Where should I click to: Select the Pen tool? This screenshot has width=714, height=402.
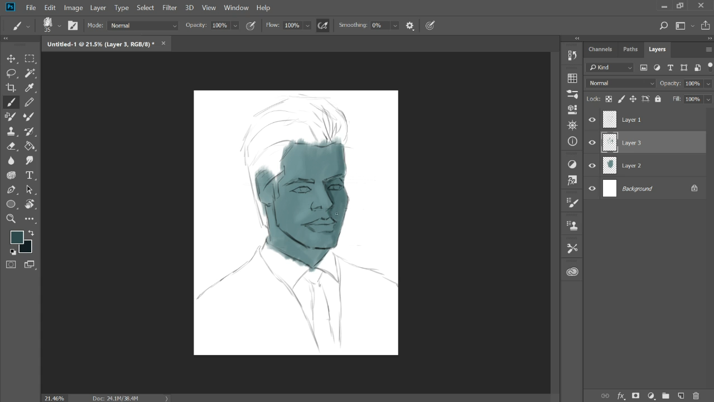(11, 190)
